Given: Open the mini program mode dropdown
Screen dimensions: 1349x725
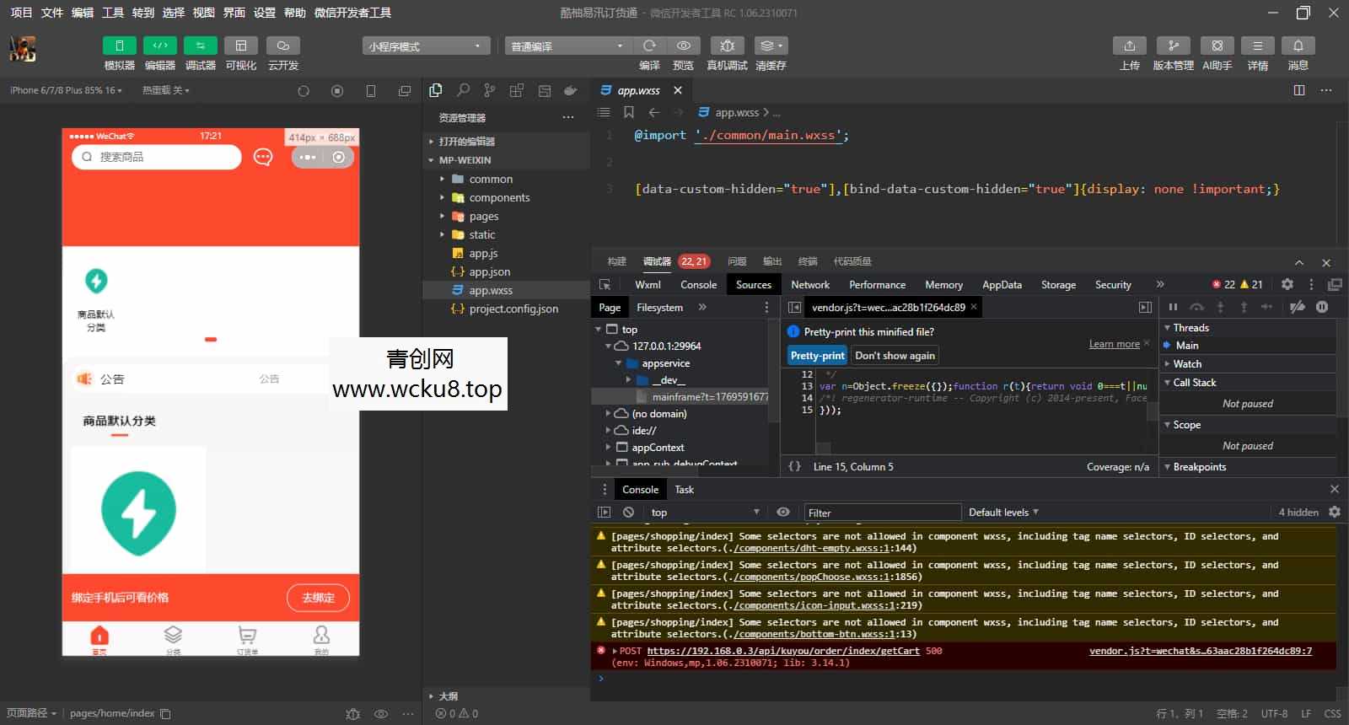Looking at the screenshot, I should point(426,46).
